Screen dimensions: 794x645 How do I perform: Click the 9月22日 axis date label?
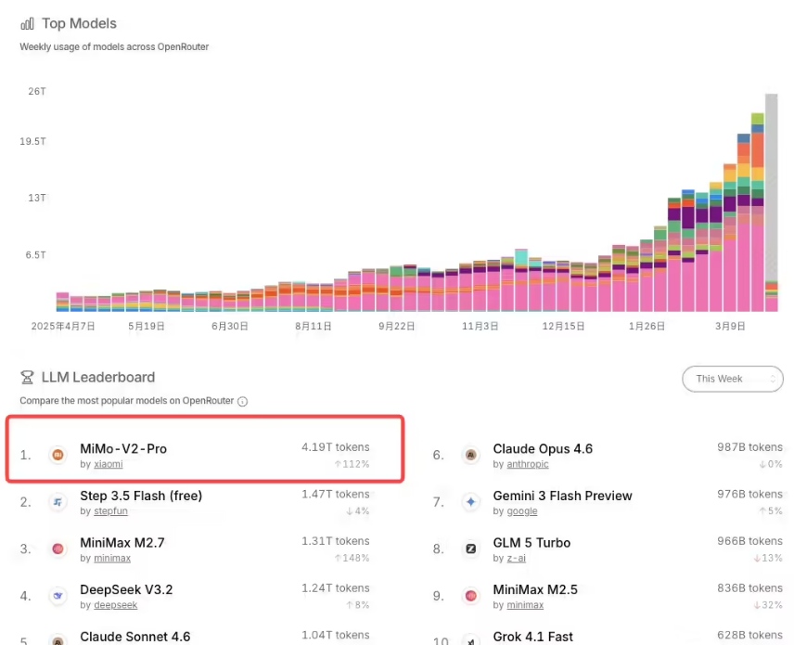tap(396, 327)
